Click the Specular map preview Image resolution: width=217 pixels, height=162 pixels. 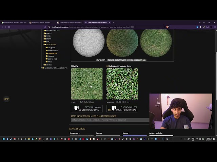108,136
